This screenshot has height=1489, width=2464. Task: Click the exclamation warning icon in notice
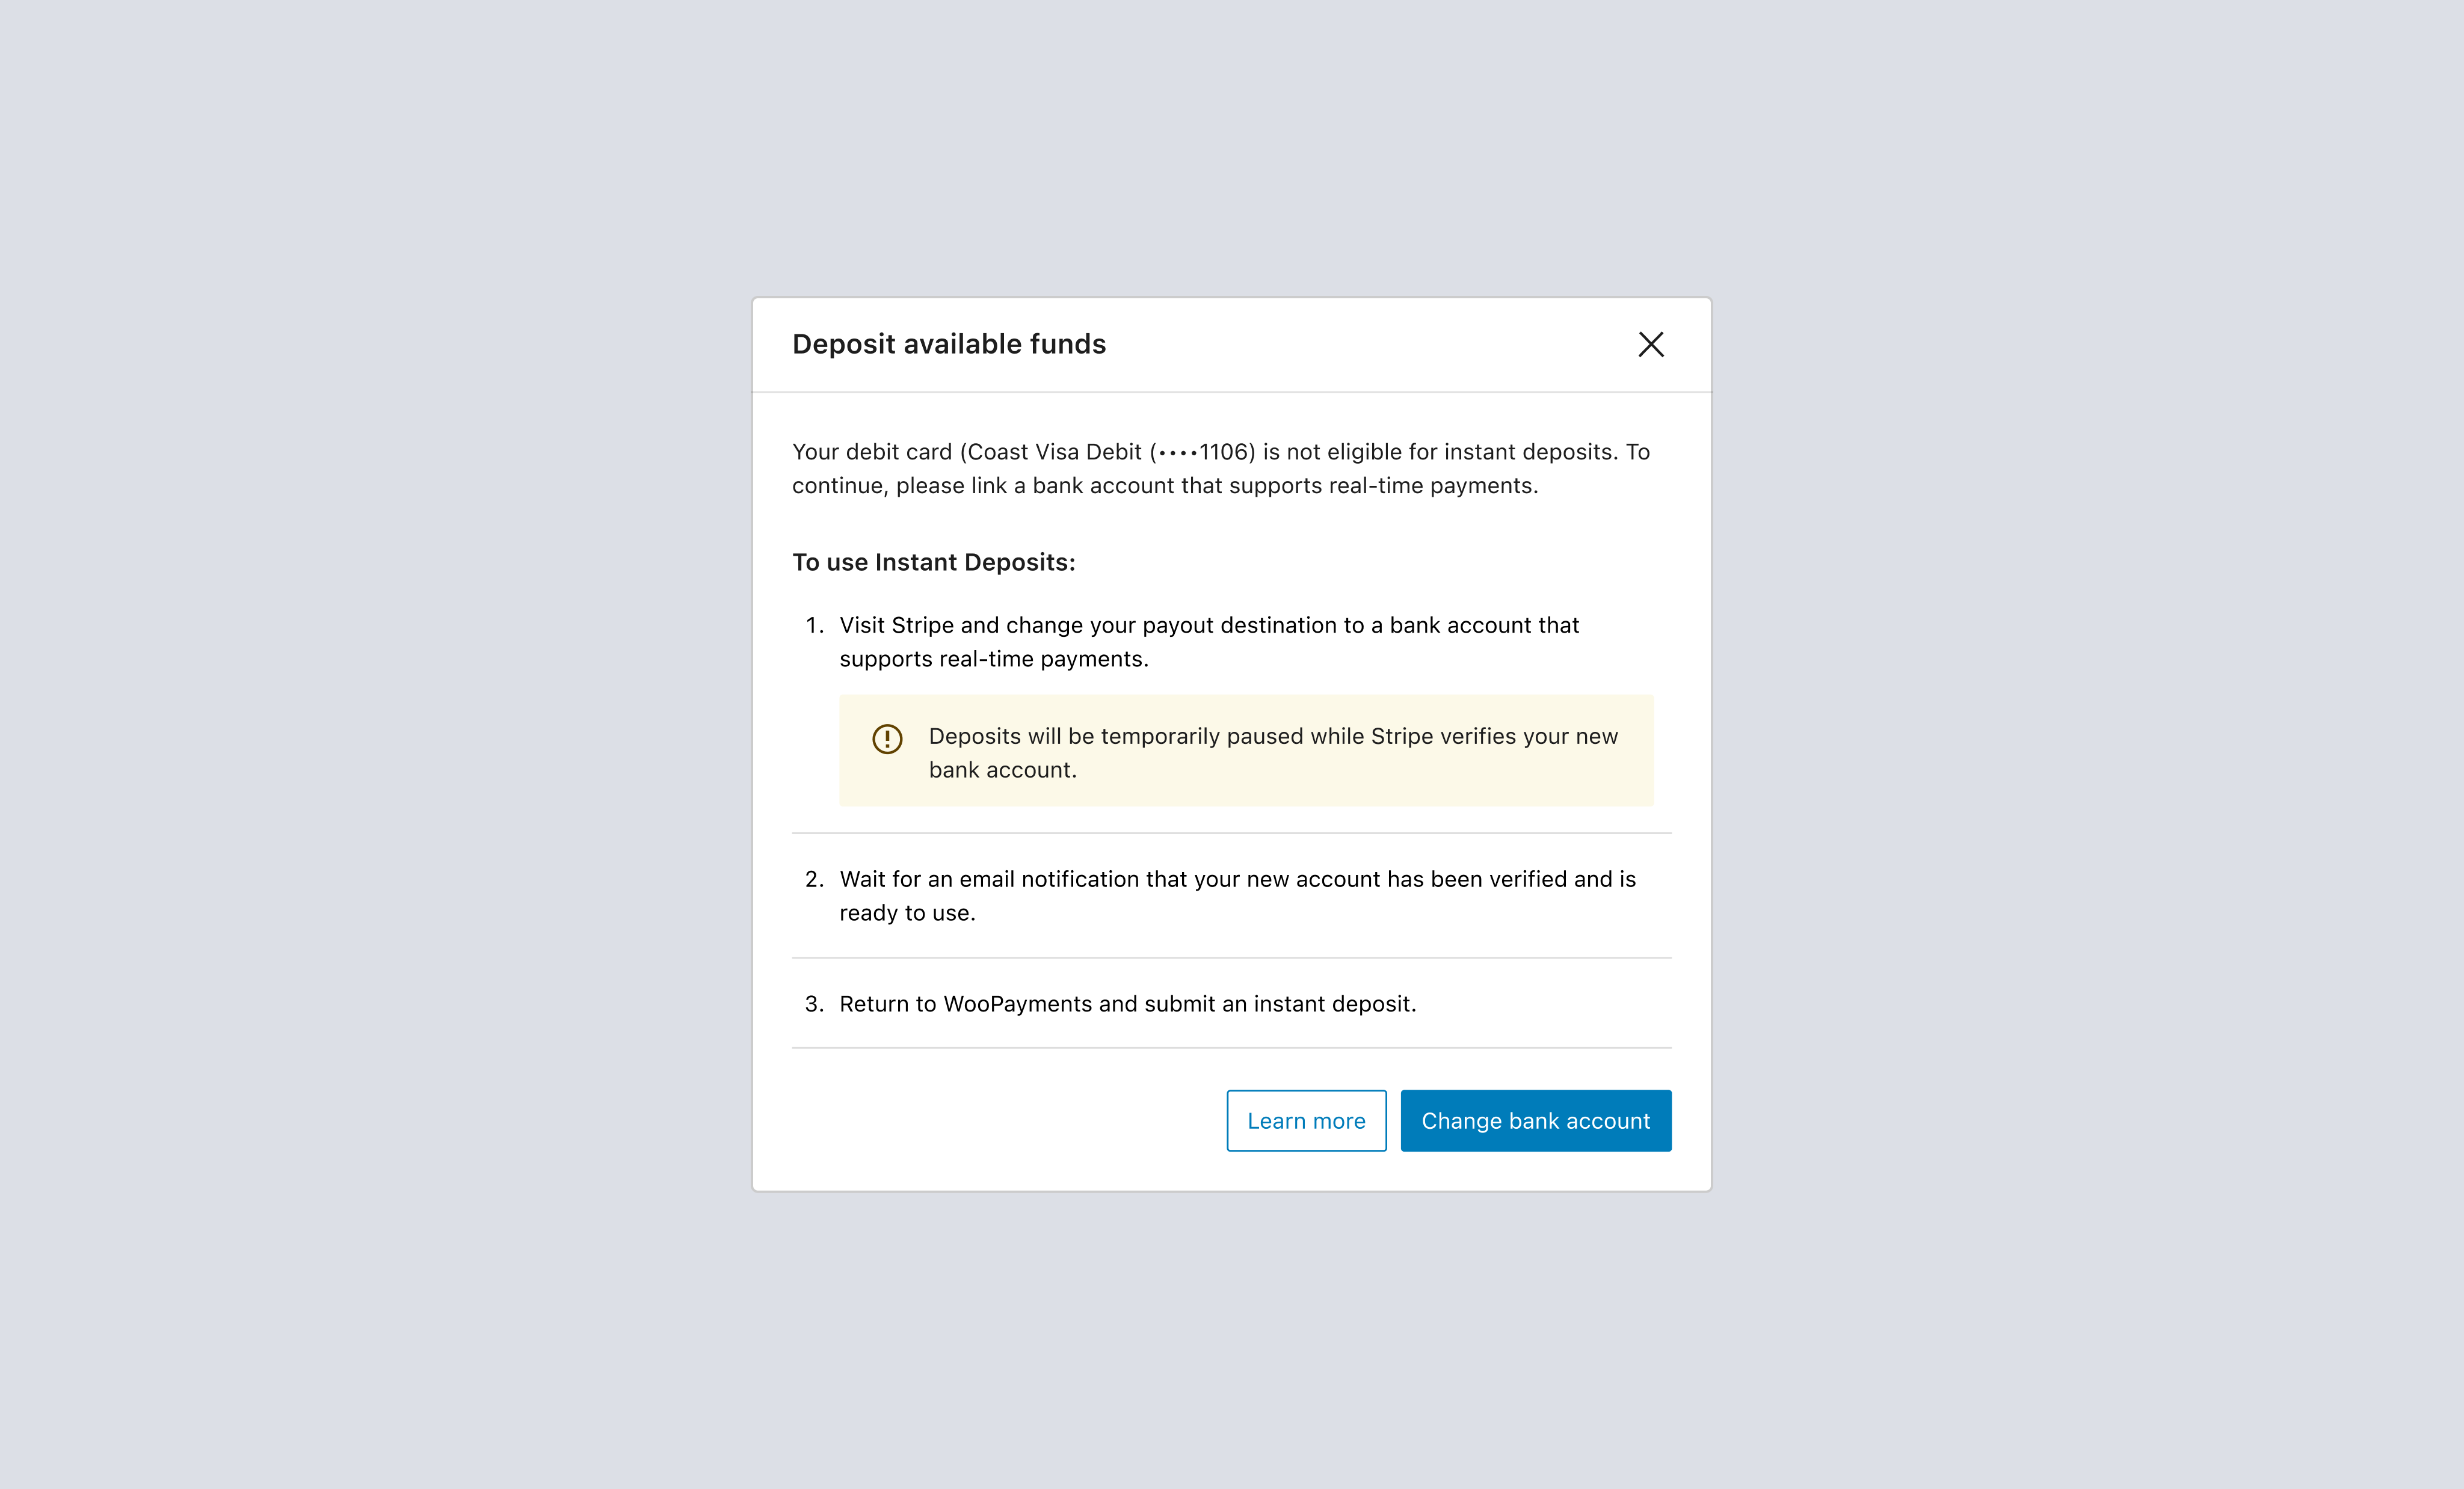point(887,738)
